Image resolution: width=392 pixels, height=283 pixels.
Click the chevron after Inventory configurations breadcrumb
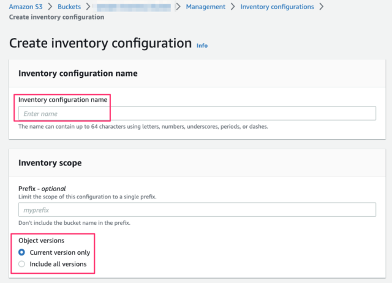(x=322, y=7)
